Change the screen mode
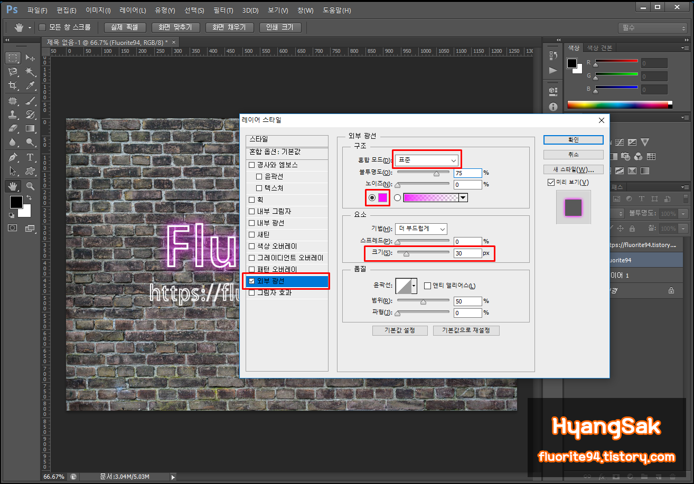The width and height of the screenshot is (694, 484). point(30,228)
